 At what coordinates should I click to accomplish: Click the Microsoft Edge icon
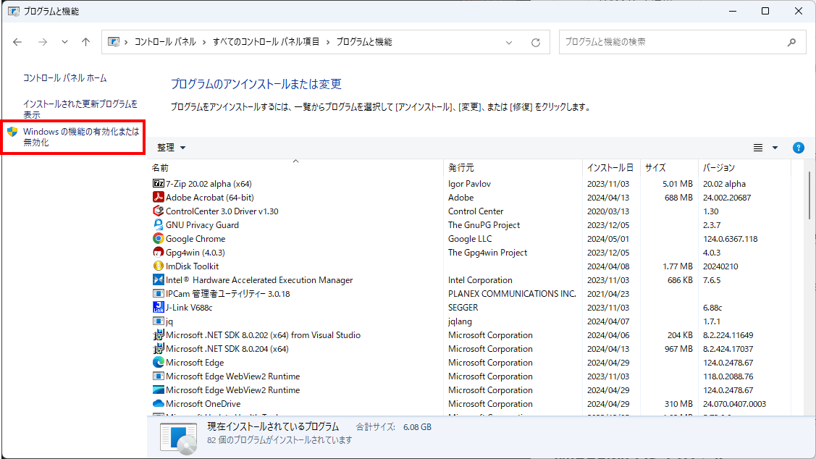pos(158,363)
